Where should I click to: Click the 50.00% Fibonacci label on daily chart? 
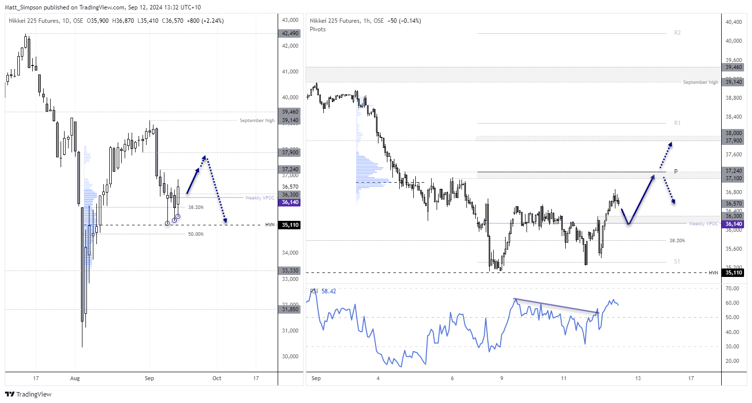tap(196, 234)
